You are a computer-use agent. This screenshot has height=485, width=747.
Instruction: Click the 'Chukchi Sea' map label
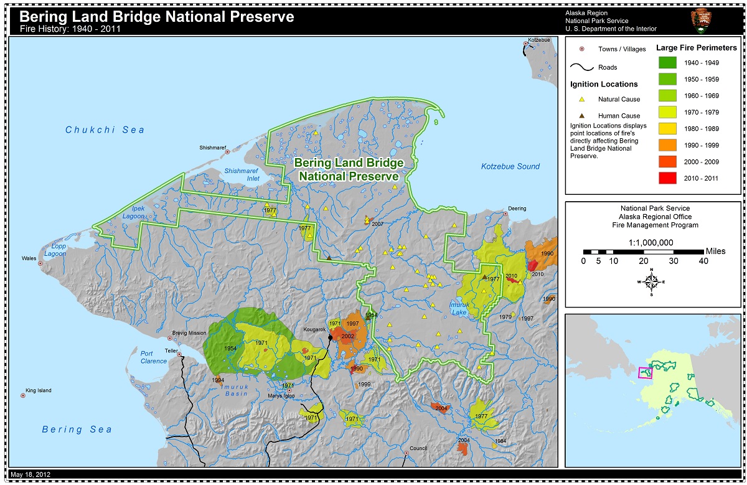[x=105, y=129]
